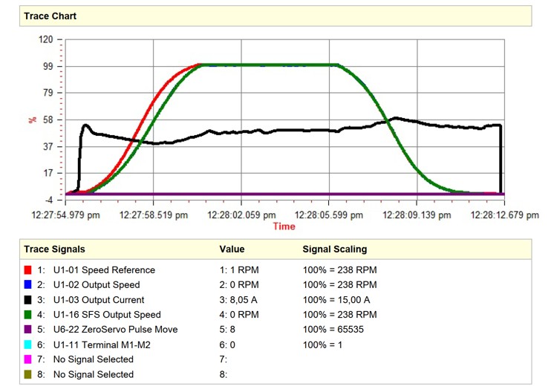Click the 8,05 A output current value
Viewport: 551px width, 392px height.
[241, 300]
